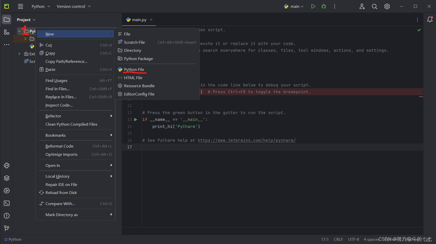Select Inspect Code...
This screenshot has height=244, width=436.
(x=75, y=105)
